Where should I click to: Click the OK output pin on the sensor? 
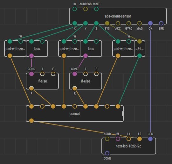point(150,23)
